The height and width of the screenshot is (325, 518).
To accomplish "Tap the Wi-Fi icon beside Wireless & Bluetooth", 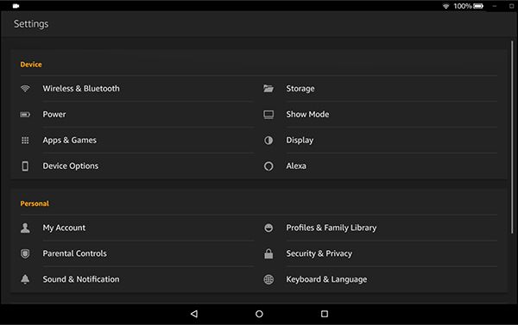I will coord(25,89).
